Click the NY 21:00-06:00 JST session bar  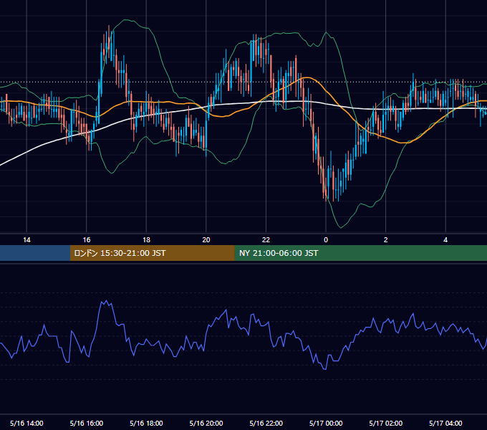[x=360, y=253]
